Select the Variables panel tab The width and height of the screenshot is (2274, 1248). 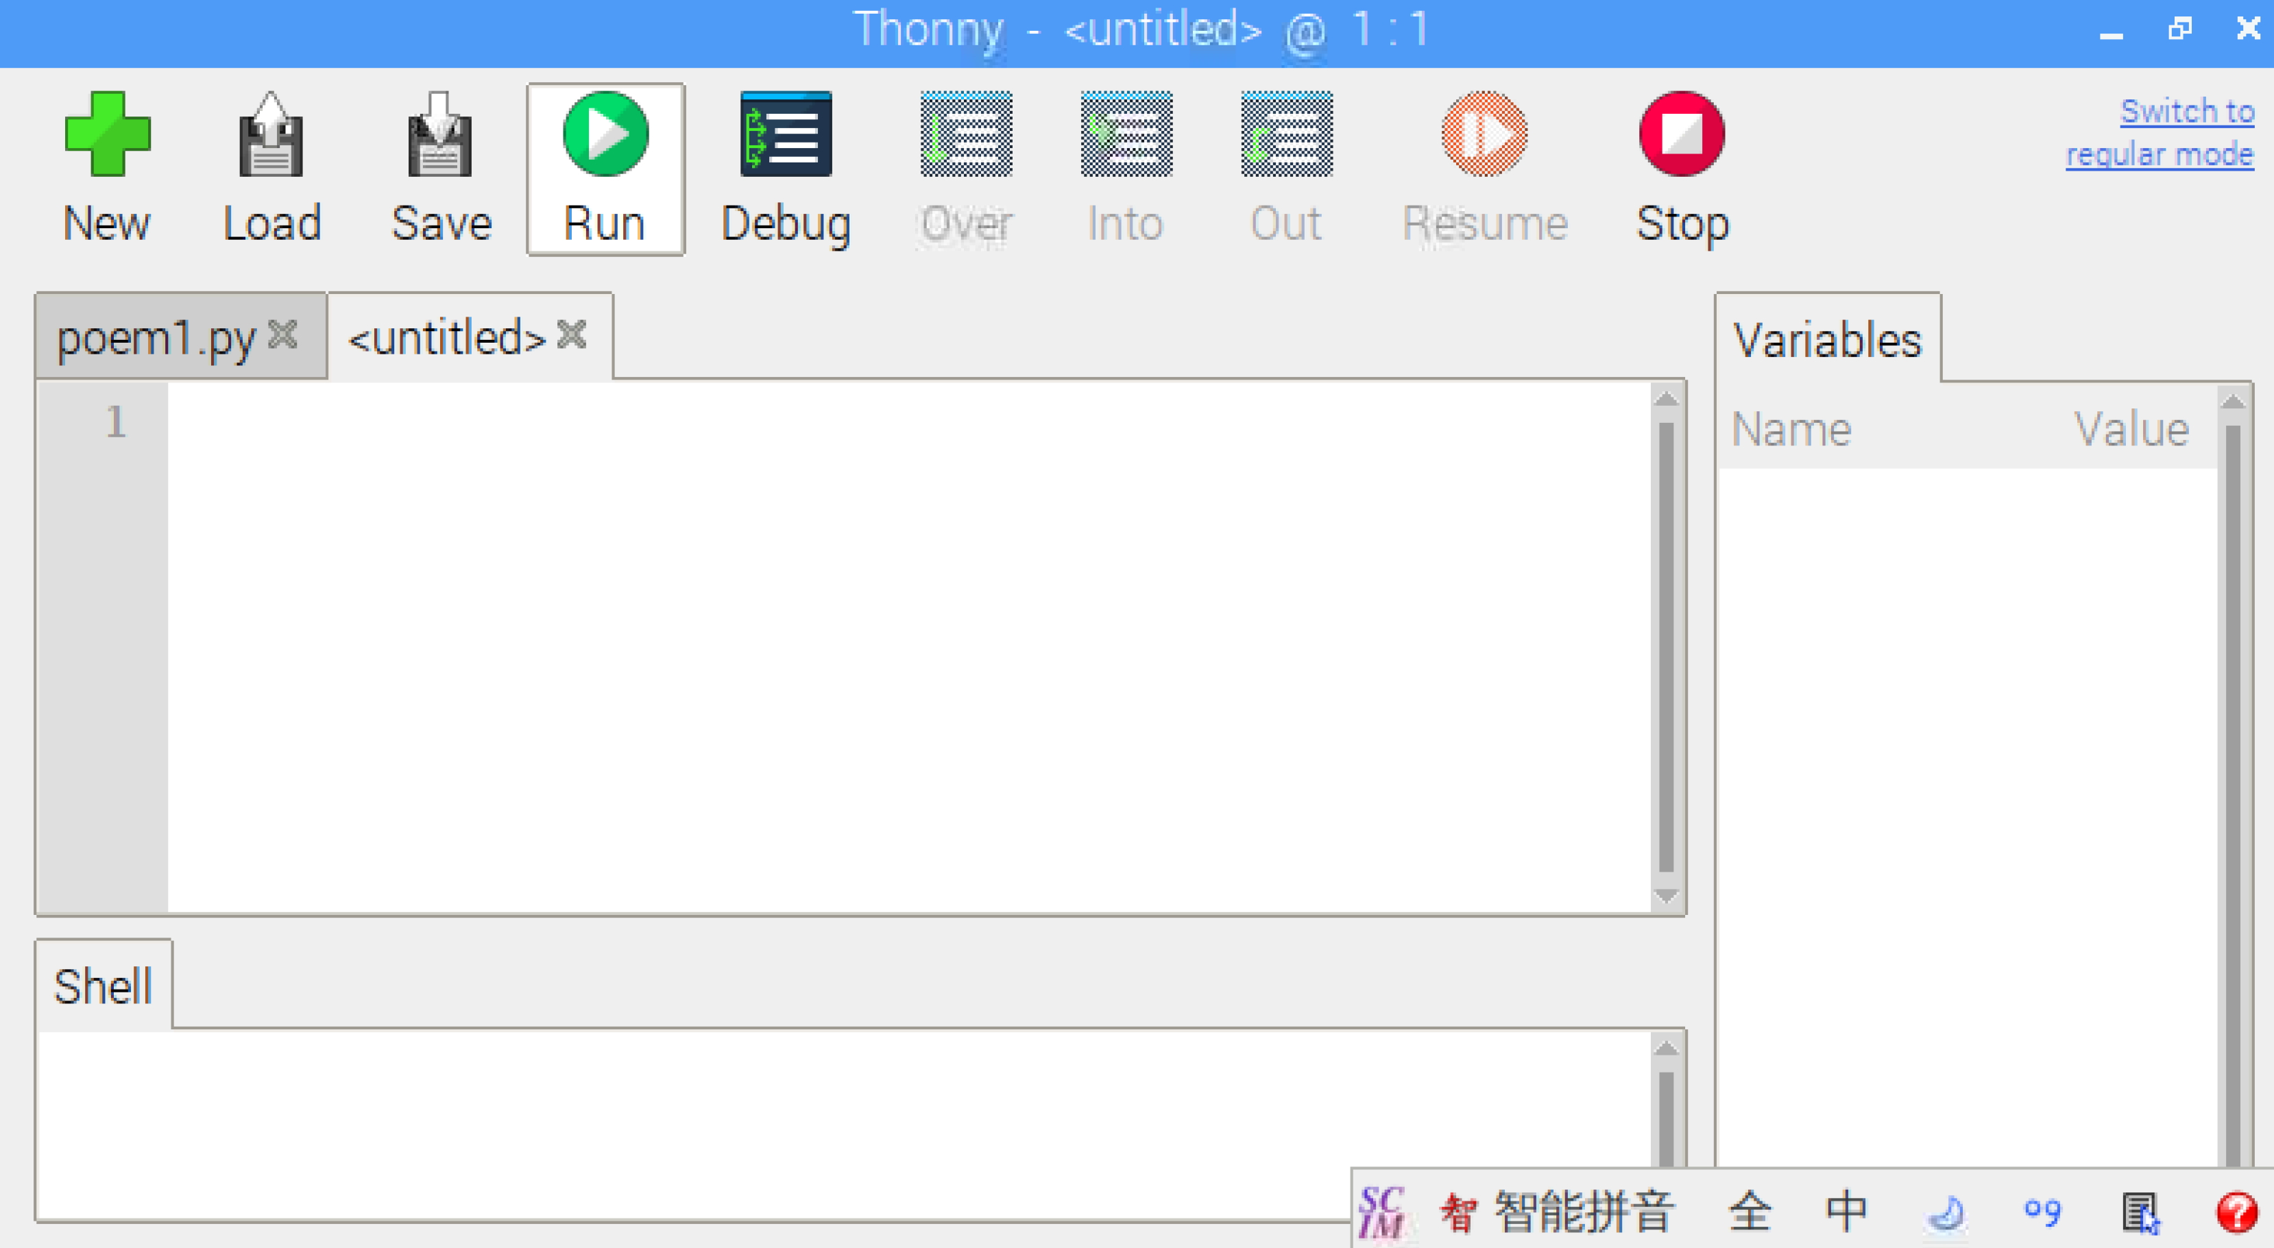tap(1827, 339)
